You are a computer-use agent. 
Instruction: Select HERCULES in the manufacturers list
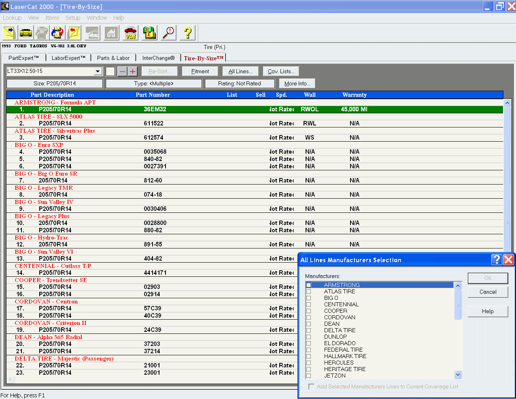click(x=339, y=363)
